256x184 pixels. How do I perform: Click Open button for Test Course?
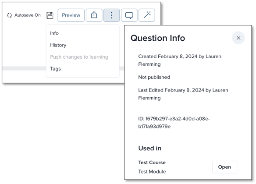pyautogui.click(x=224, y=167)
